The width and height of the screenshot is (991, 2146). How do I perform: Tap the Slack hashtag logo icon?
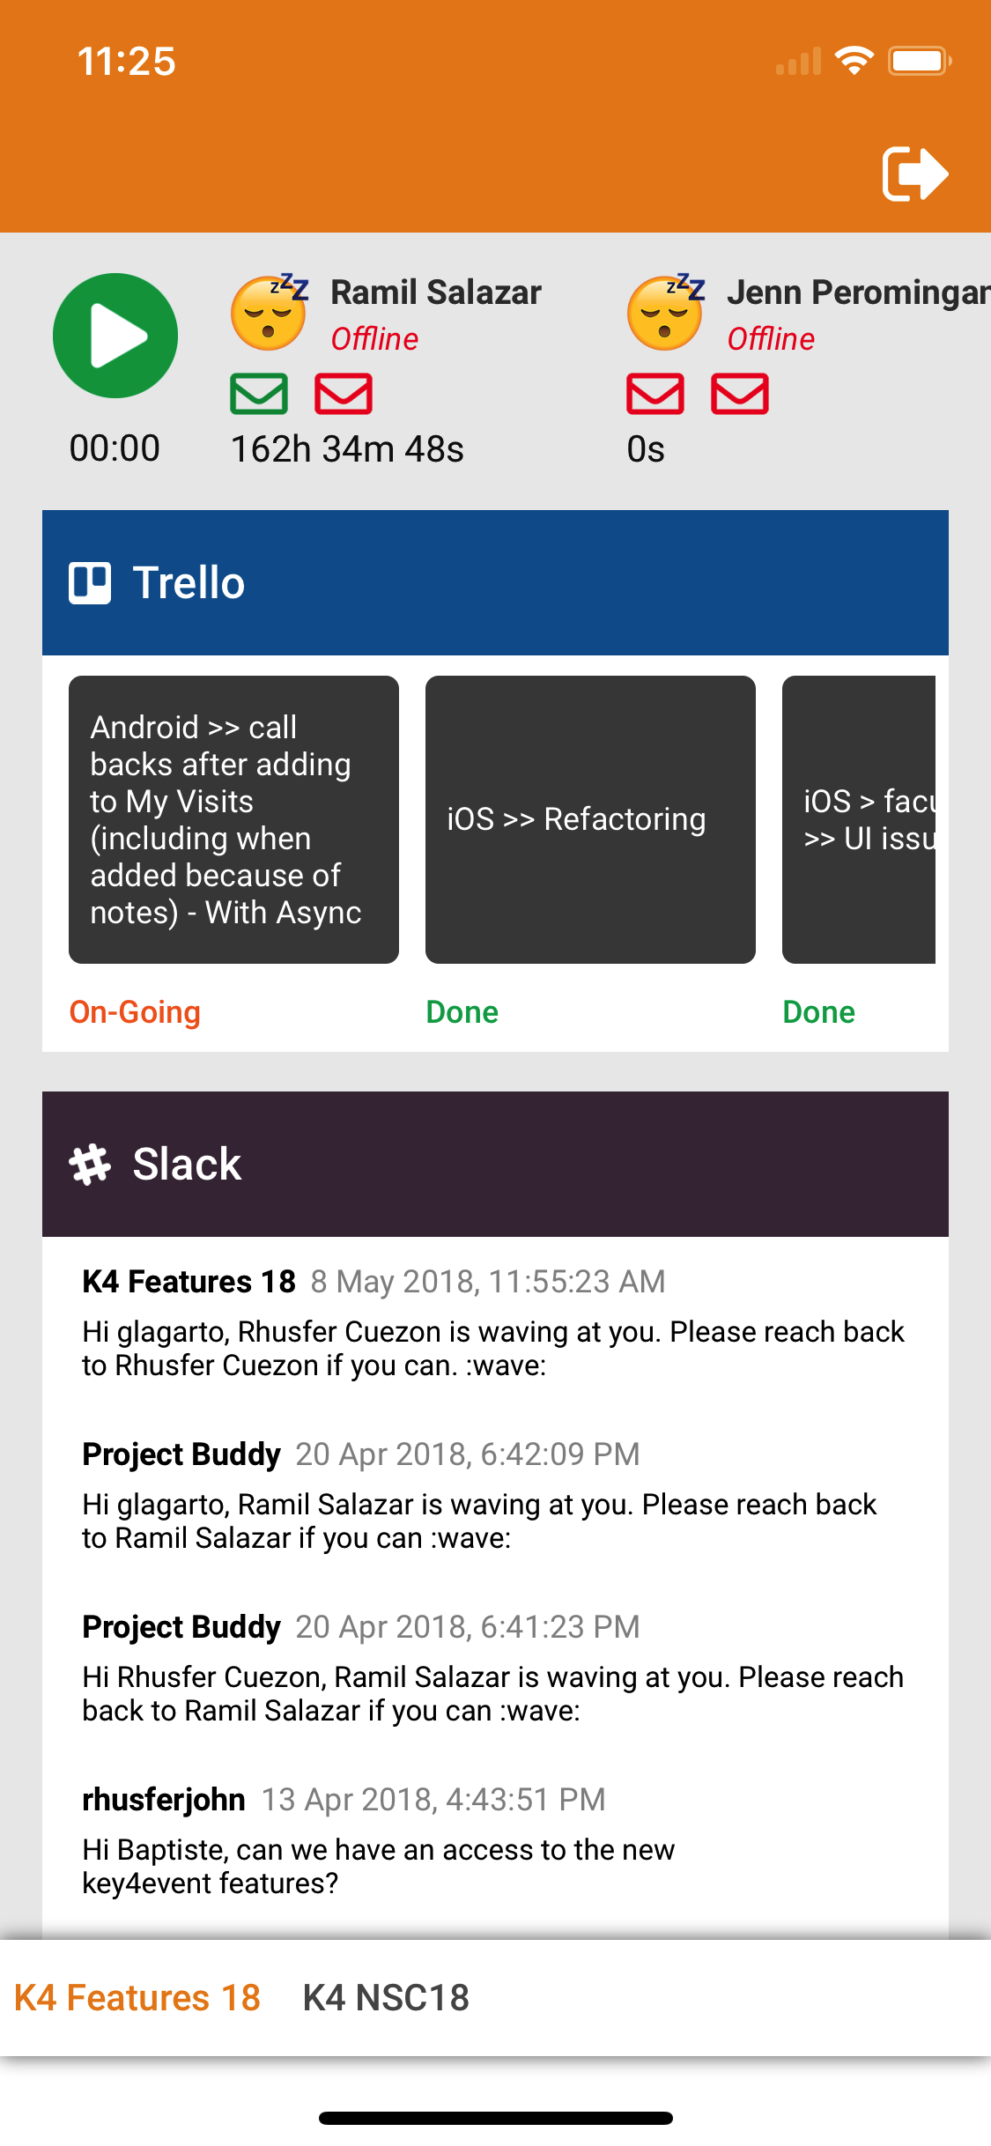90,1165
